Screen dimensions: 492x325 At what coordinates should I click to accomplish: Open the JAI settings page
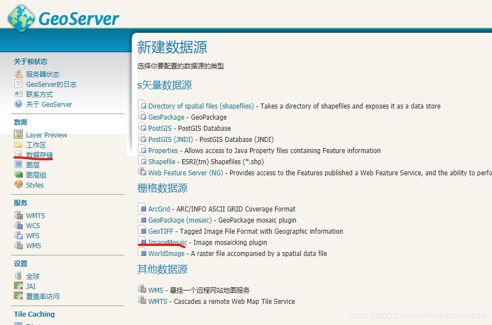(31, 287)
